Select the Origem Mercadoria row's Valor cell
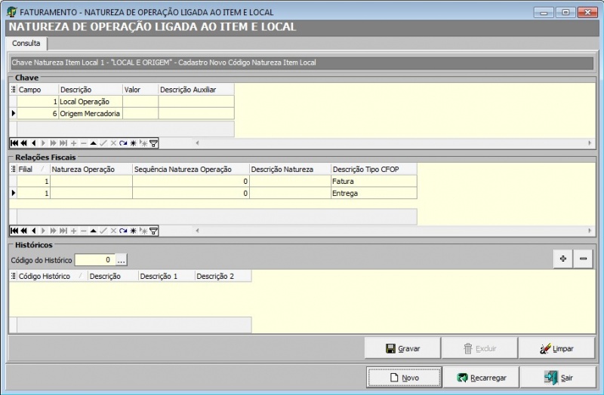Screen dimensions: 604x395 [140, 114]
